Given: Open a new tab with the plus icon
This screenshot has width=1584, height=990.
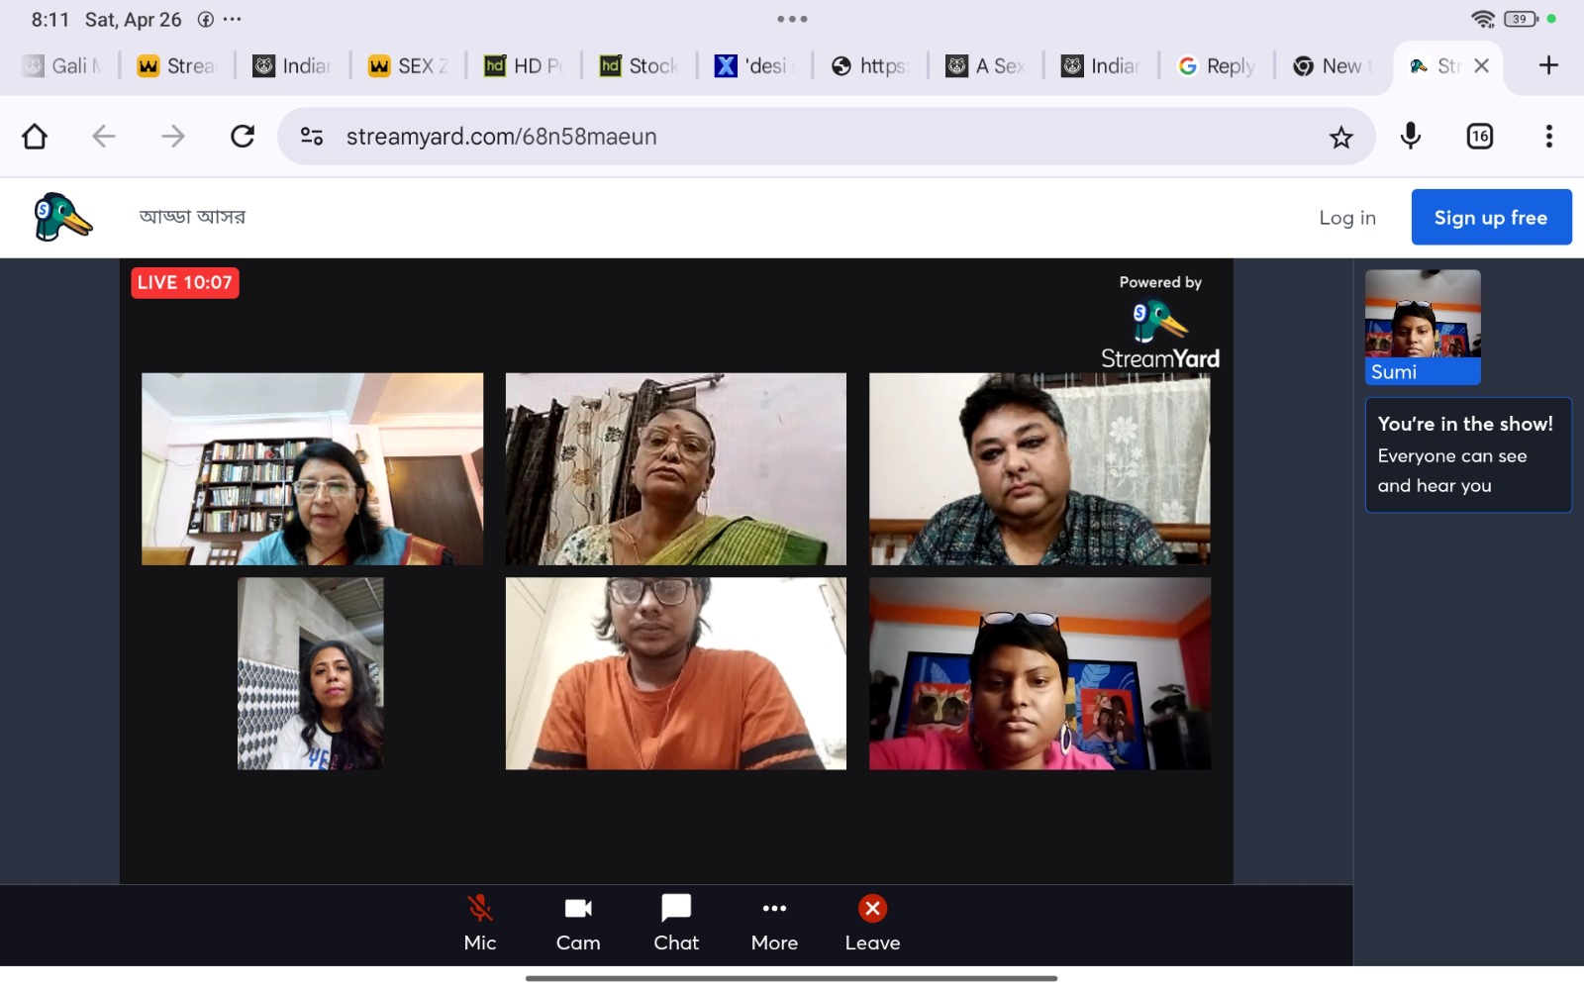Looking at the screenshot, I should pos(1548,65).
